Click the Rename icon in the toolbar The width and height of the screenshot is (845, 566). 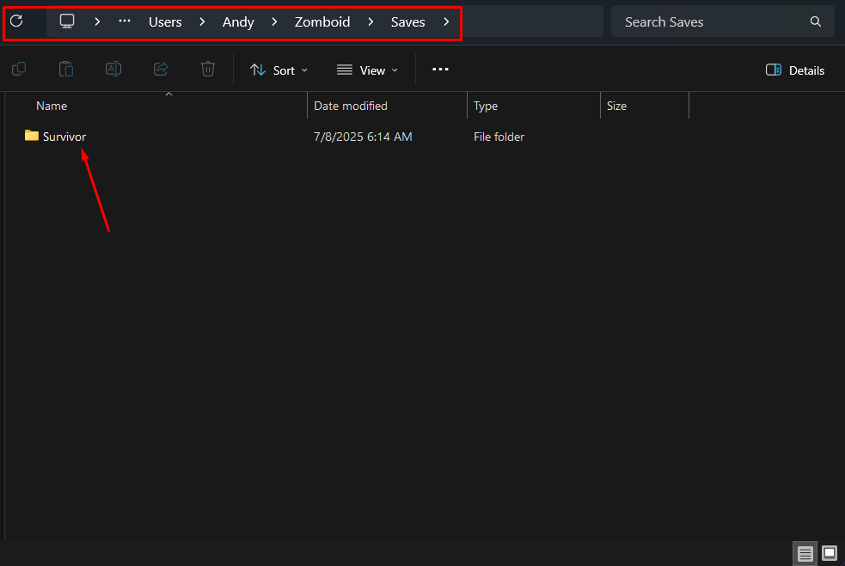[x=113, y=70]
